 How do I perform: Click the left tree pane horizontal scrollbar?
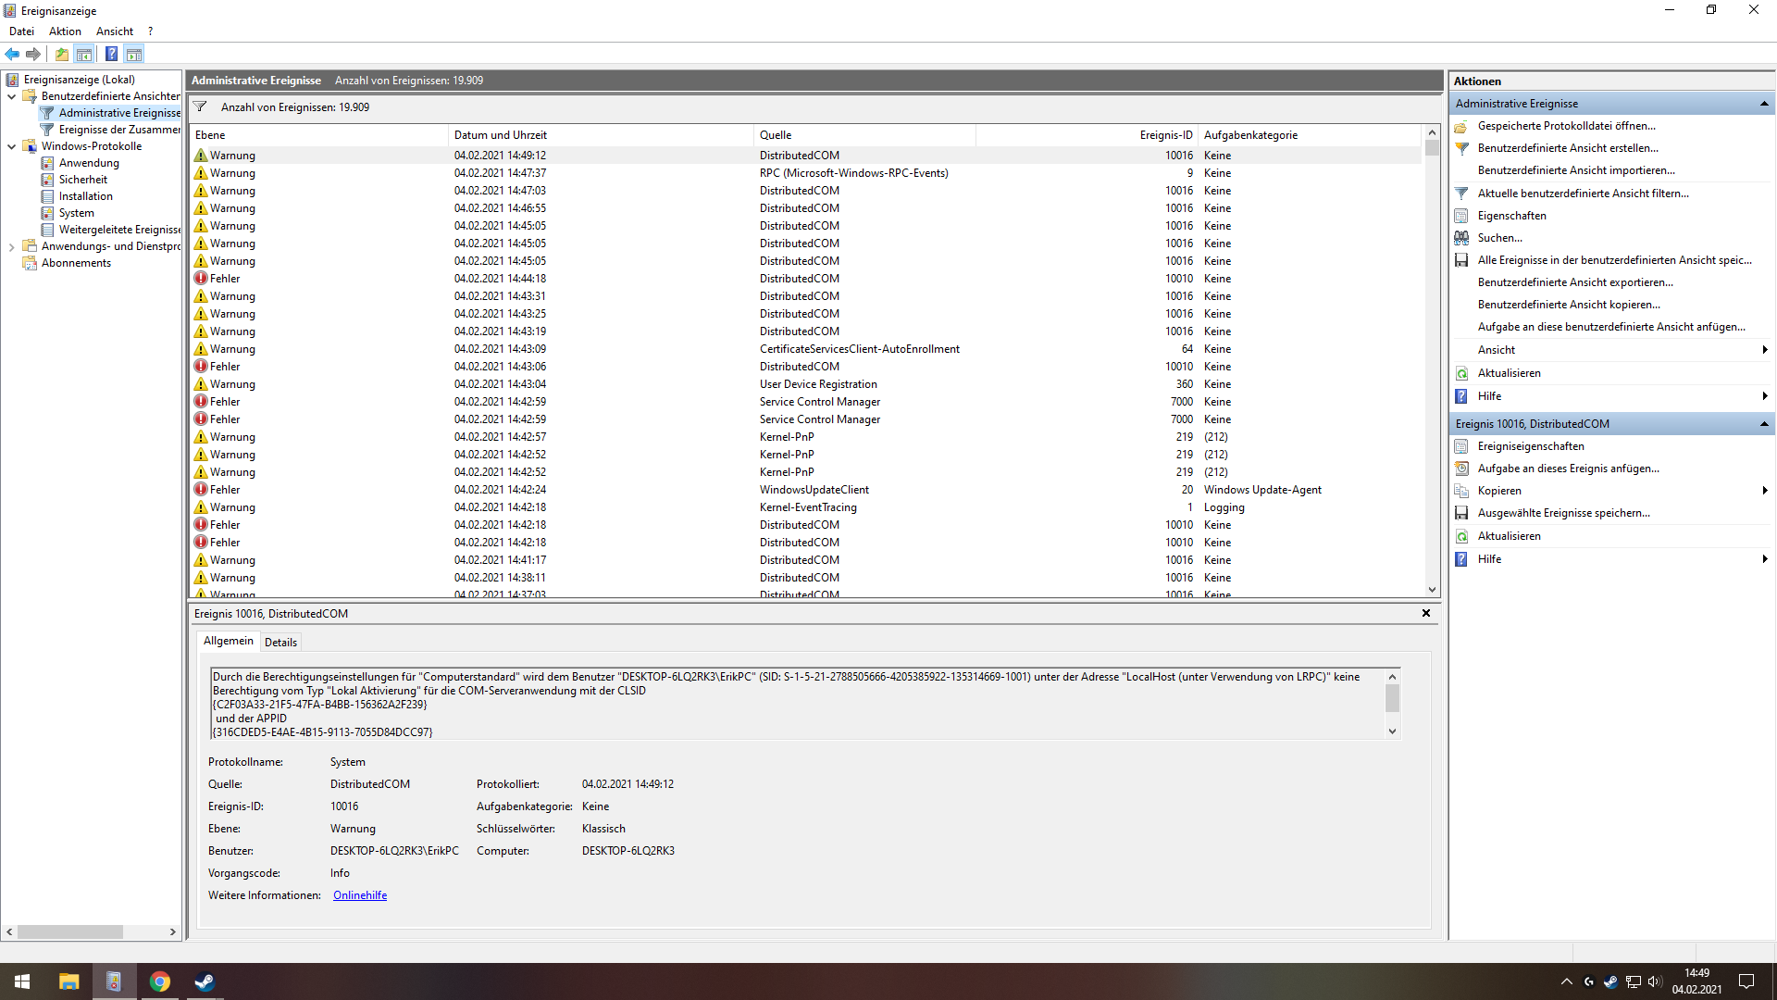click(69, 931)
